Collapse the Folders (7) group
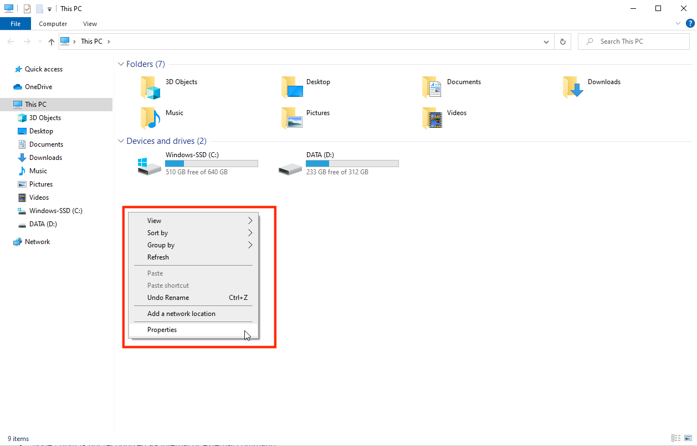Viewport: 697px width, 446px height. tap(121, 64)
